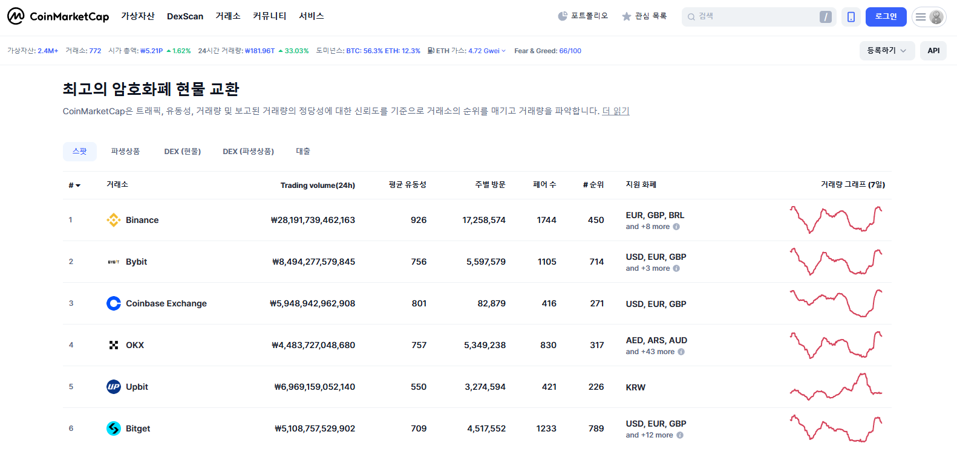The height and width of the screenshot is (449, 957).
Task: Open the Binance exchange name link
Action: tap(142, 220)
